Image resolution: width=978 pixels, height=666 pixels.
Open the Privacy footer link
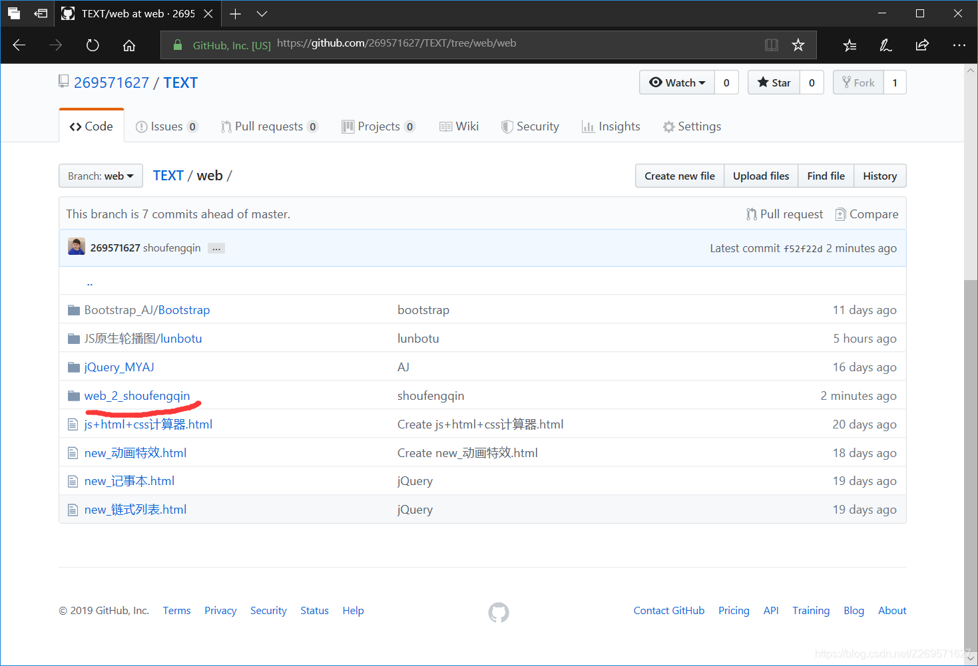(220, 611)
